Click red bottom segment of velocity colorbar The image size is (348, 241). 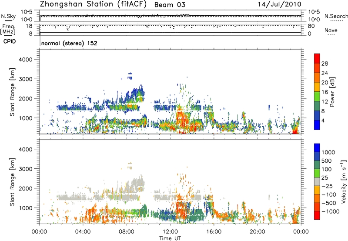coord(317,215)
